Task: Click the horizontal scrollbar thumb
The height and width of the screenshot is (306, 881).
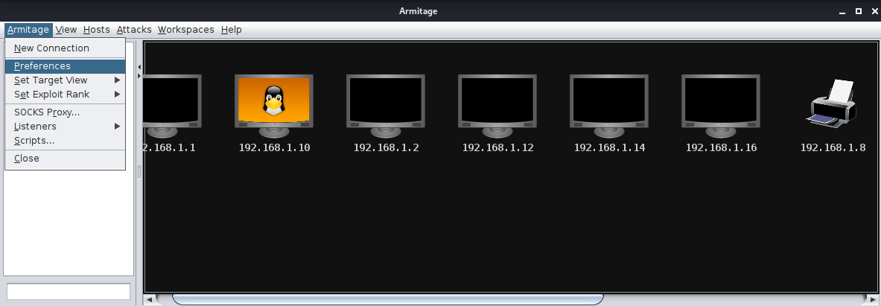Action: point(388,299)
